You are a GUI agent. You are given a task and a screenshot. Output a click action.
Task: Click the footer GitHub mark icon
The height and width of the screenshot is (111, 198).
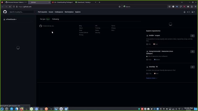41,26
